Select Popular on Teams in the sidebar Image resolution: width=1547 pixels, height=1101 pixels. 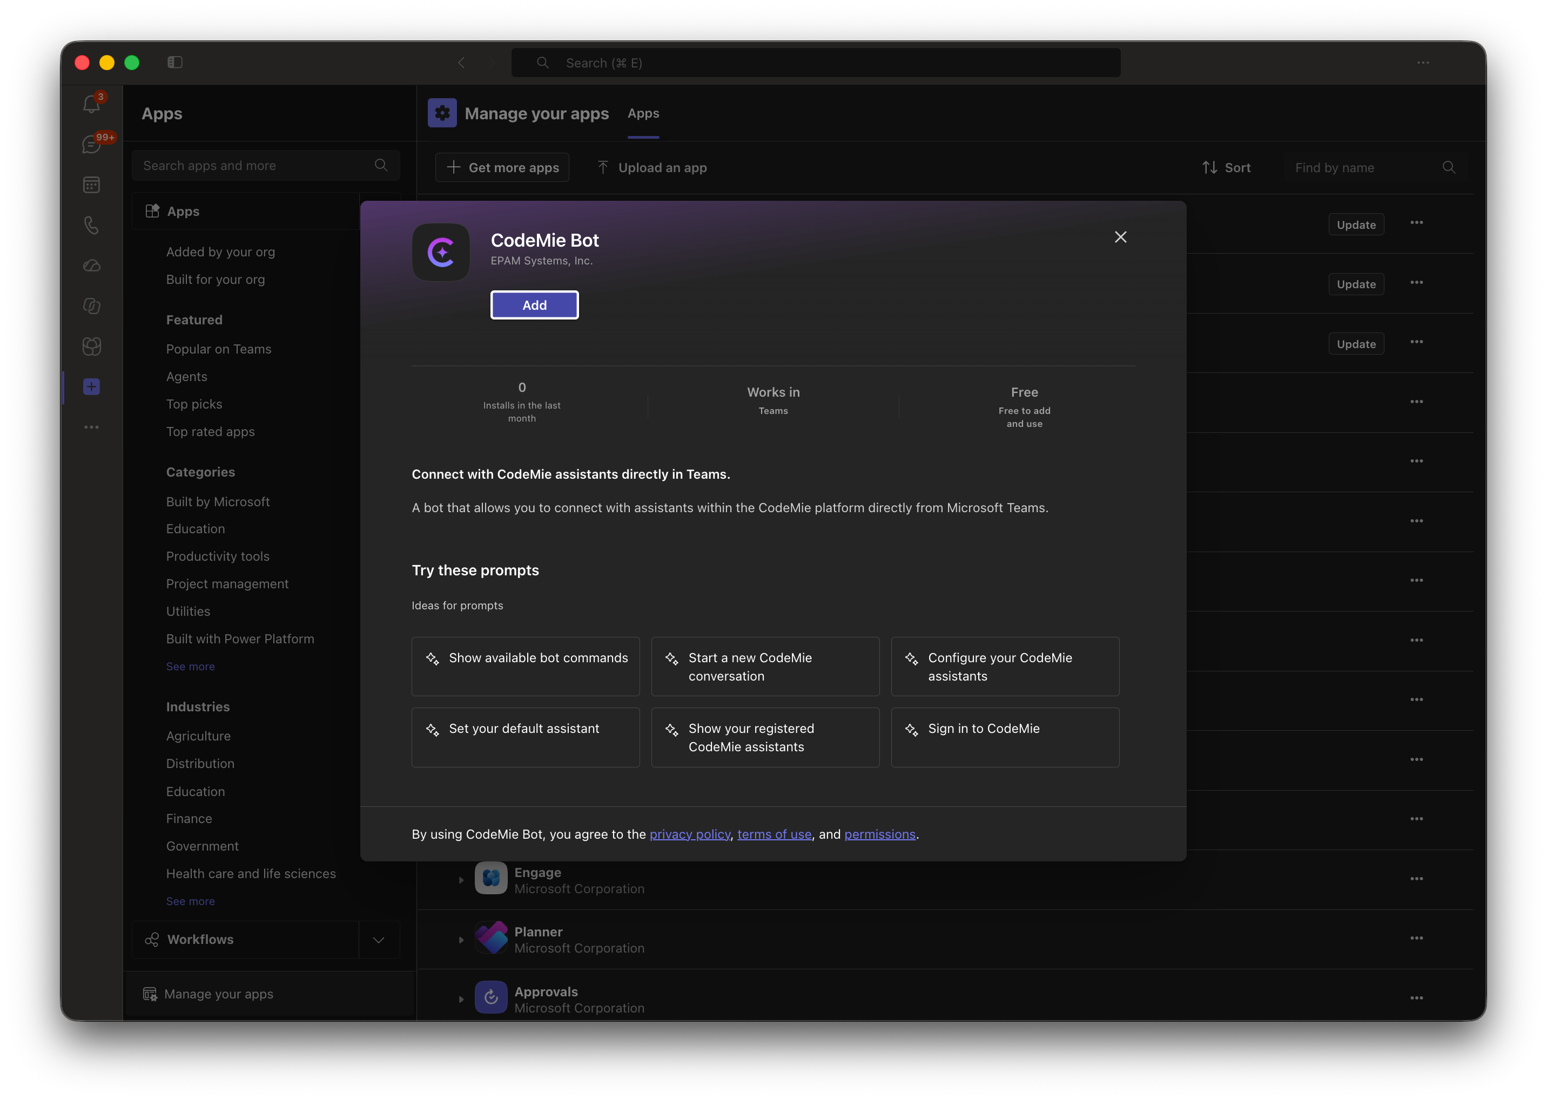pyautogui.click(x=218, y=349)
